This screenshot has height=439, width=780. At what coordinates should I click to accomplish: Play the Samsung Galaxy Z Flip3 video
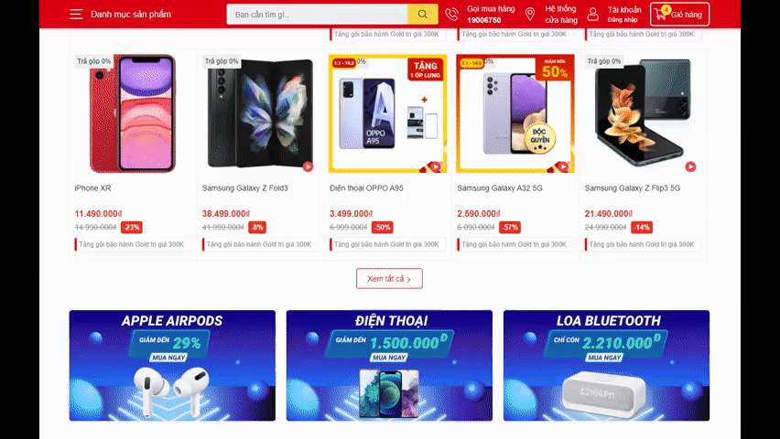point(690,167)
